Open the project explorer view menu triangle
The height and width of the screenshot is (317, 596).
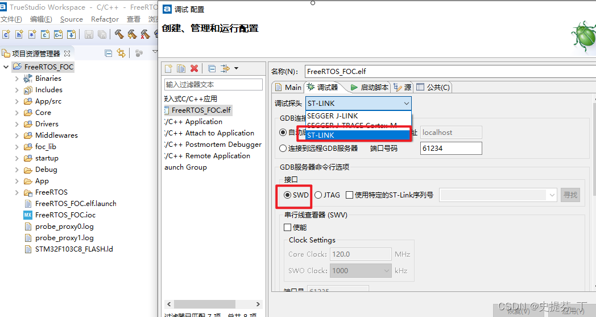[x=154, y=52]
